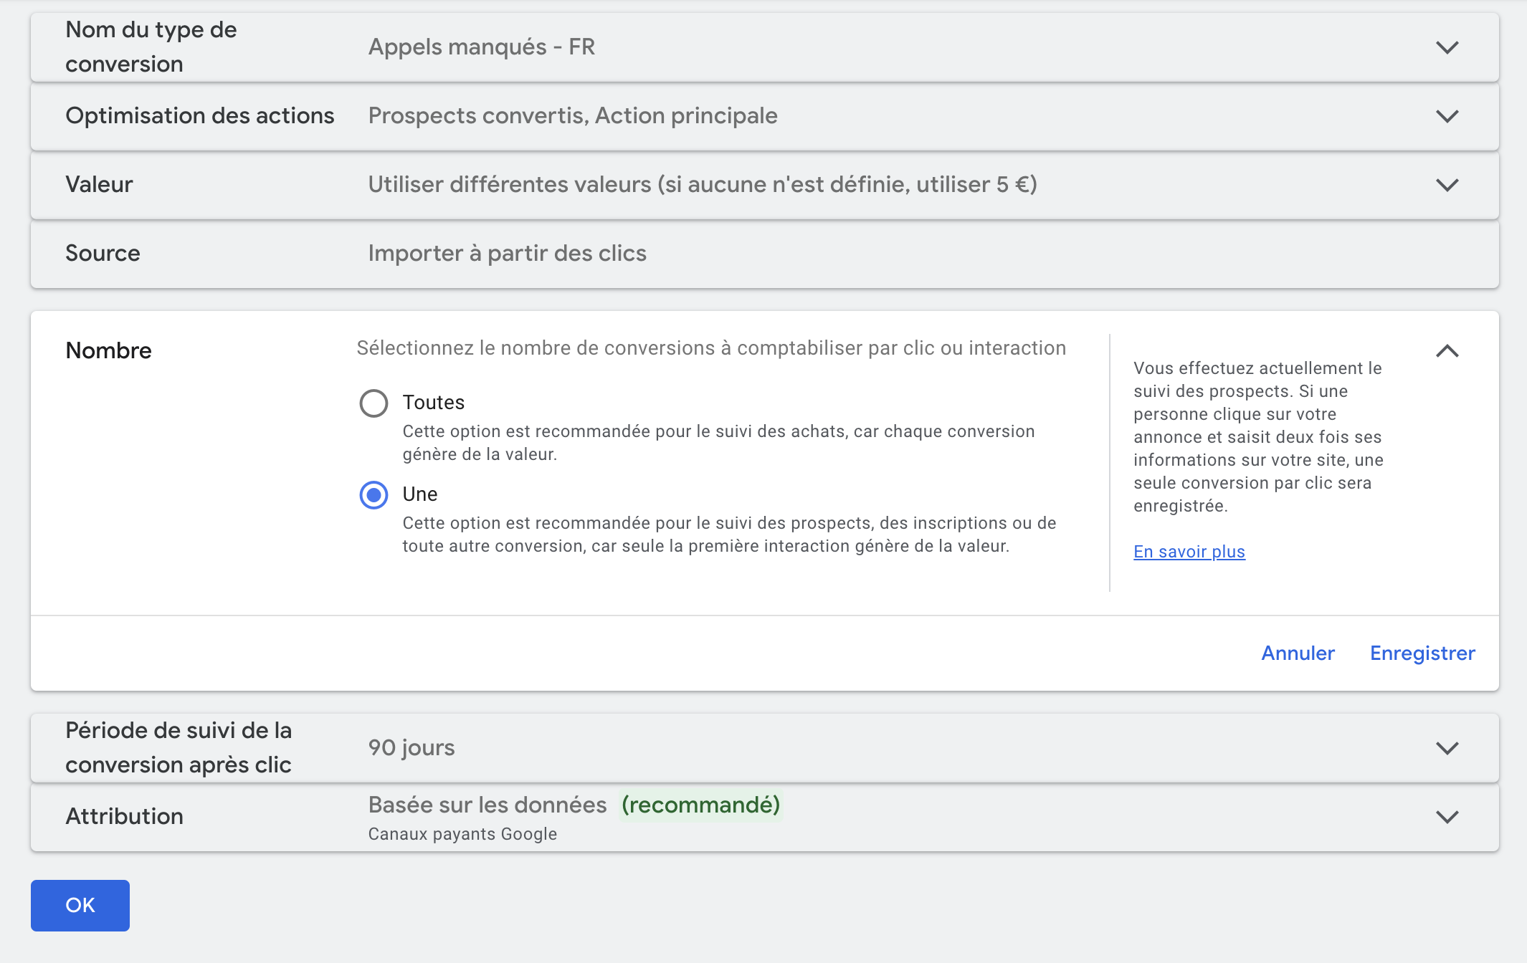This screenshot has height=963, width=1527.
Task: Click the blue OK button
Action: pos(80,906)
